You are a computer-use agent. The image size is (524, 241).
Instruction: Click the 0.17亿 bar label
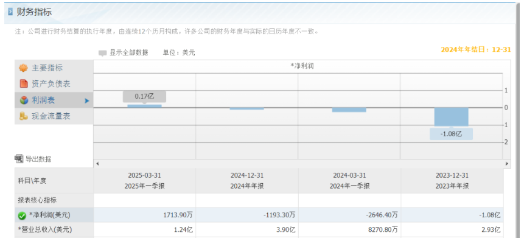click(144, 97)
